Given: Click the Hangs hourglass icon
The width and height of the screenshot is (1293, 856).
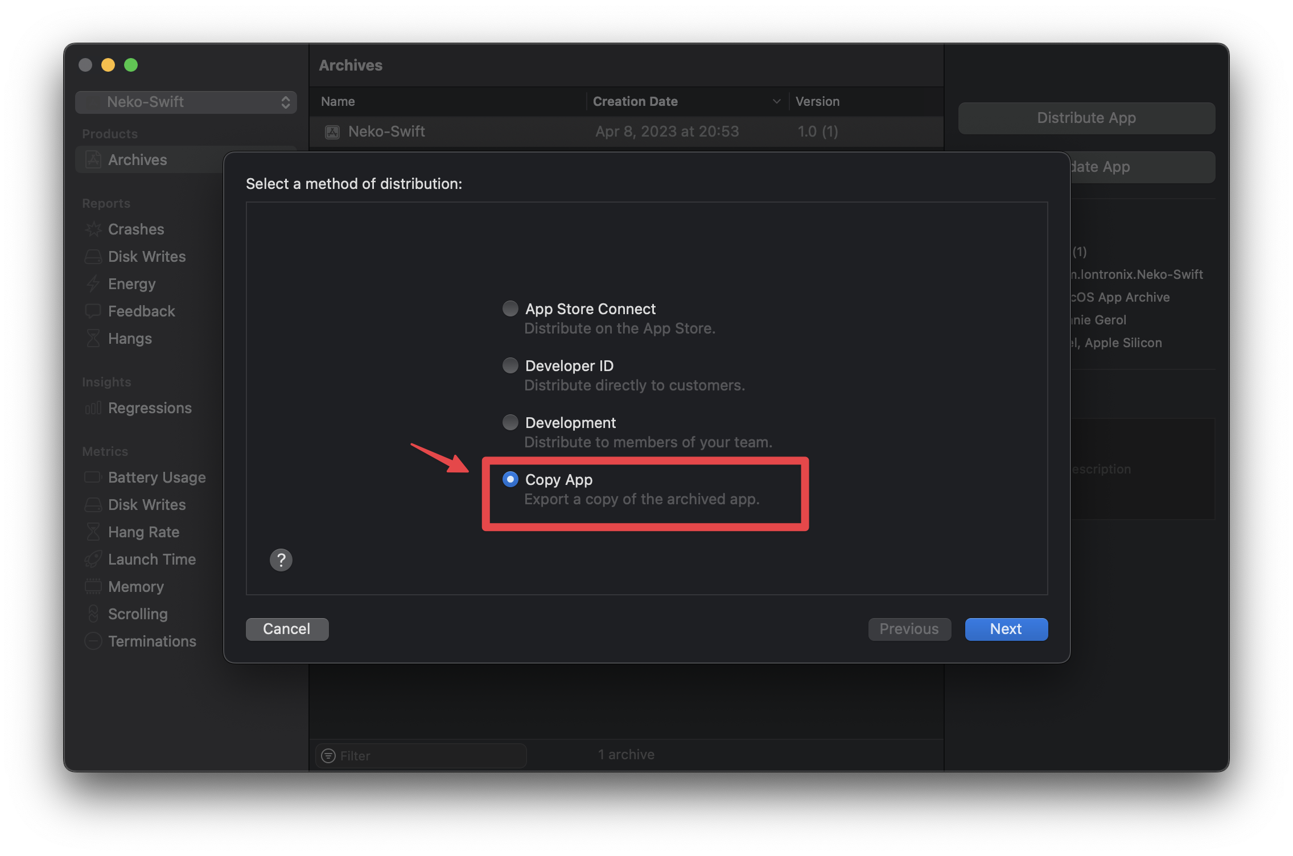Looking at the screenshot, I should [x=93, y=339].
